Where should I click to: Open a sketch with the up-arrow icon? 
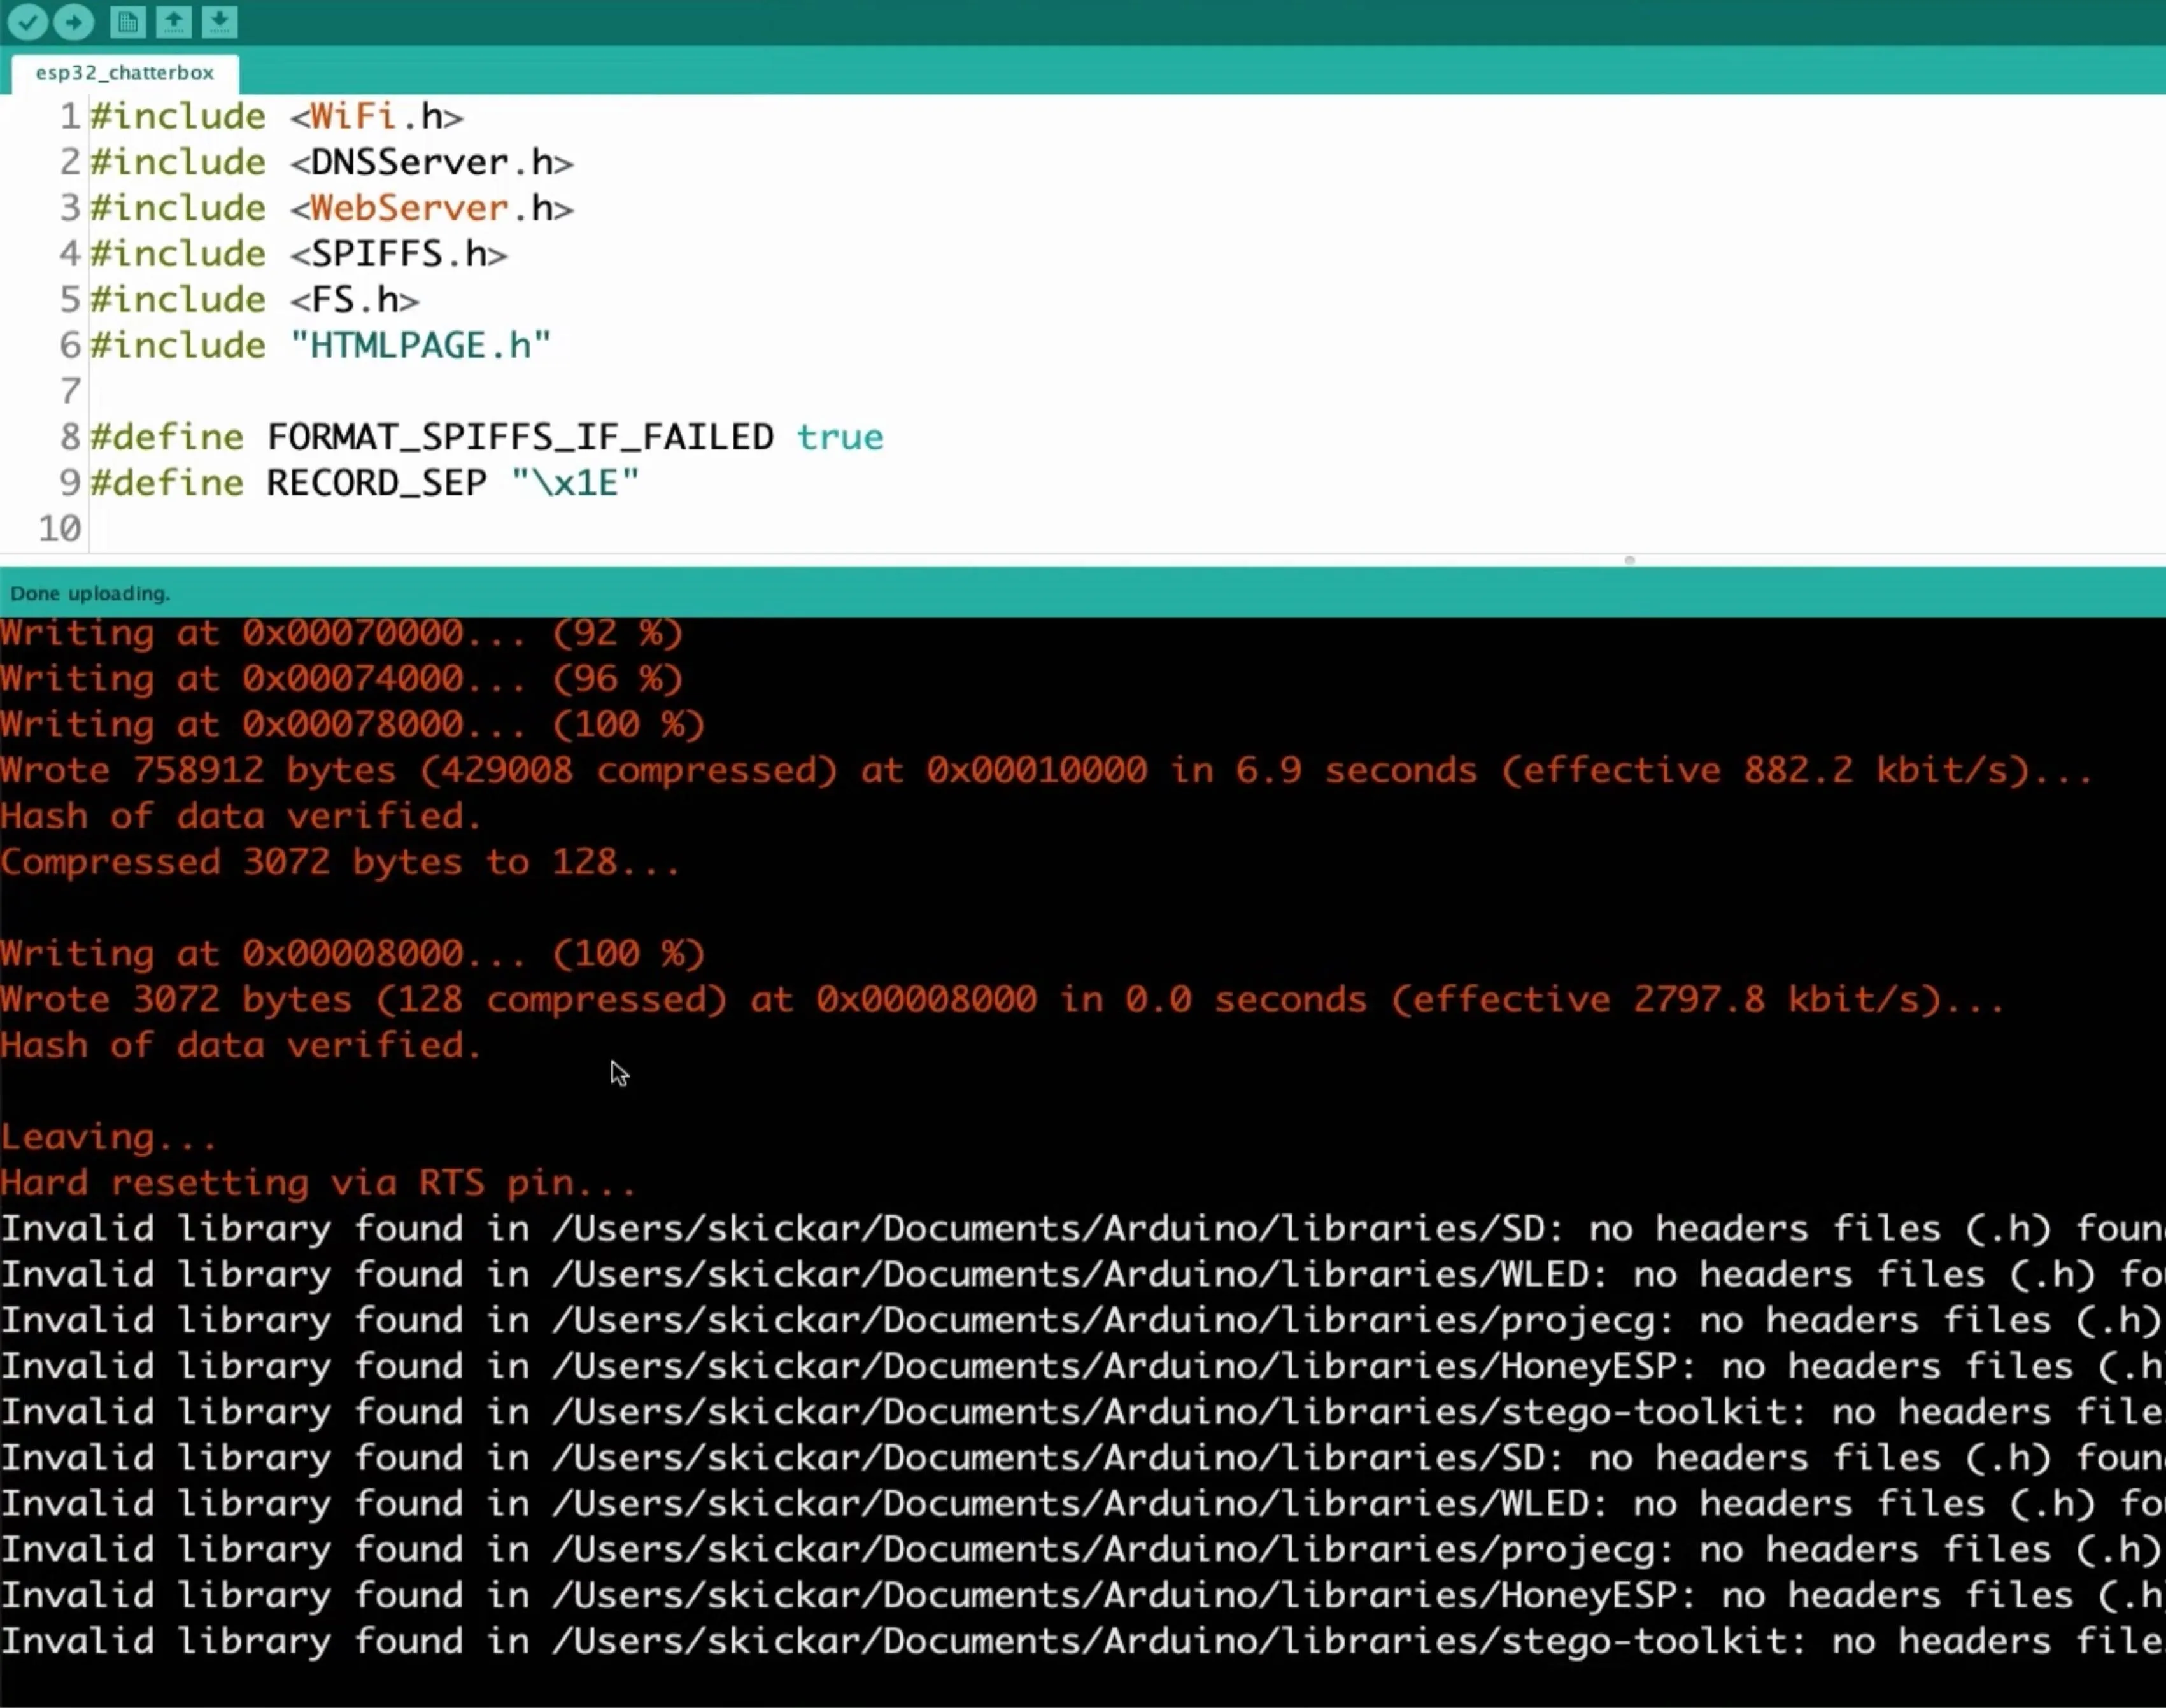[174, 21]
